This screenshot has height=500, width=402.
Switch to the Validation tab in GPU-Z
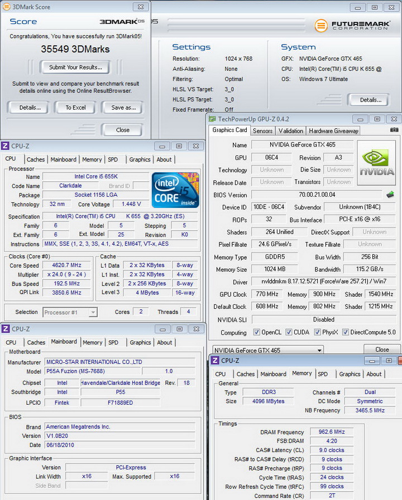click(290, 131)
